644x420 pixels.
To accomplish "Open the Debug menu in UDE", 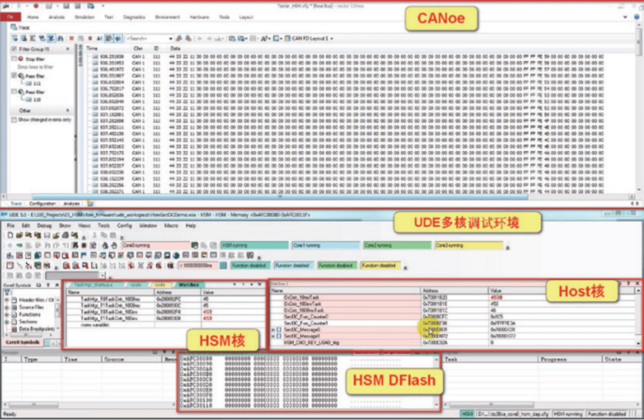I will click(45, 226).
